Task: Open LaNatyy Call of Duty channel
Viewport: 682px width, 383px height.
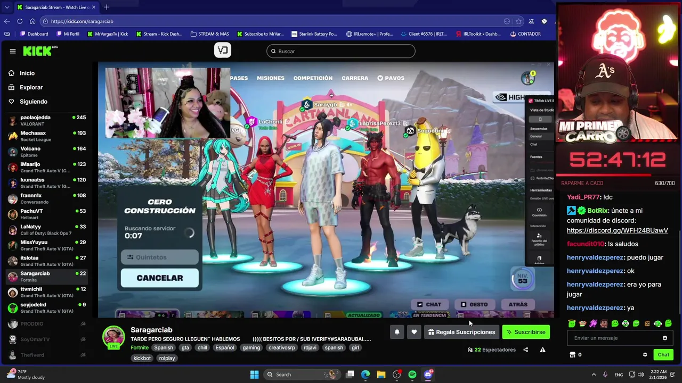Action: coord(47,230)
